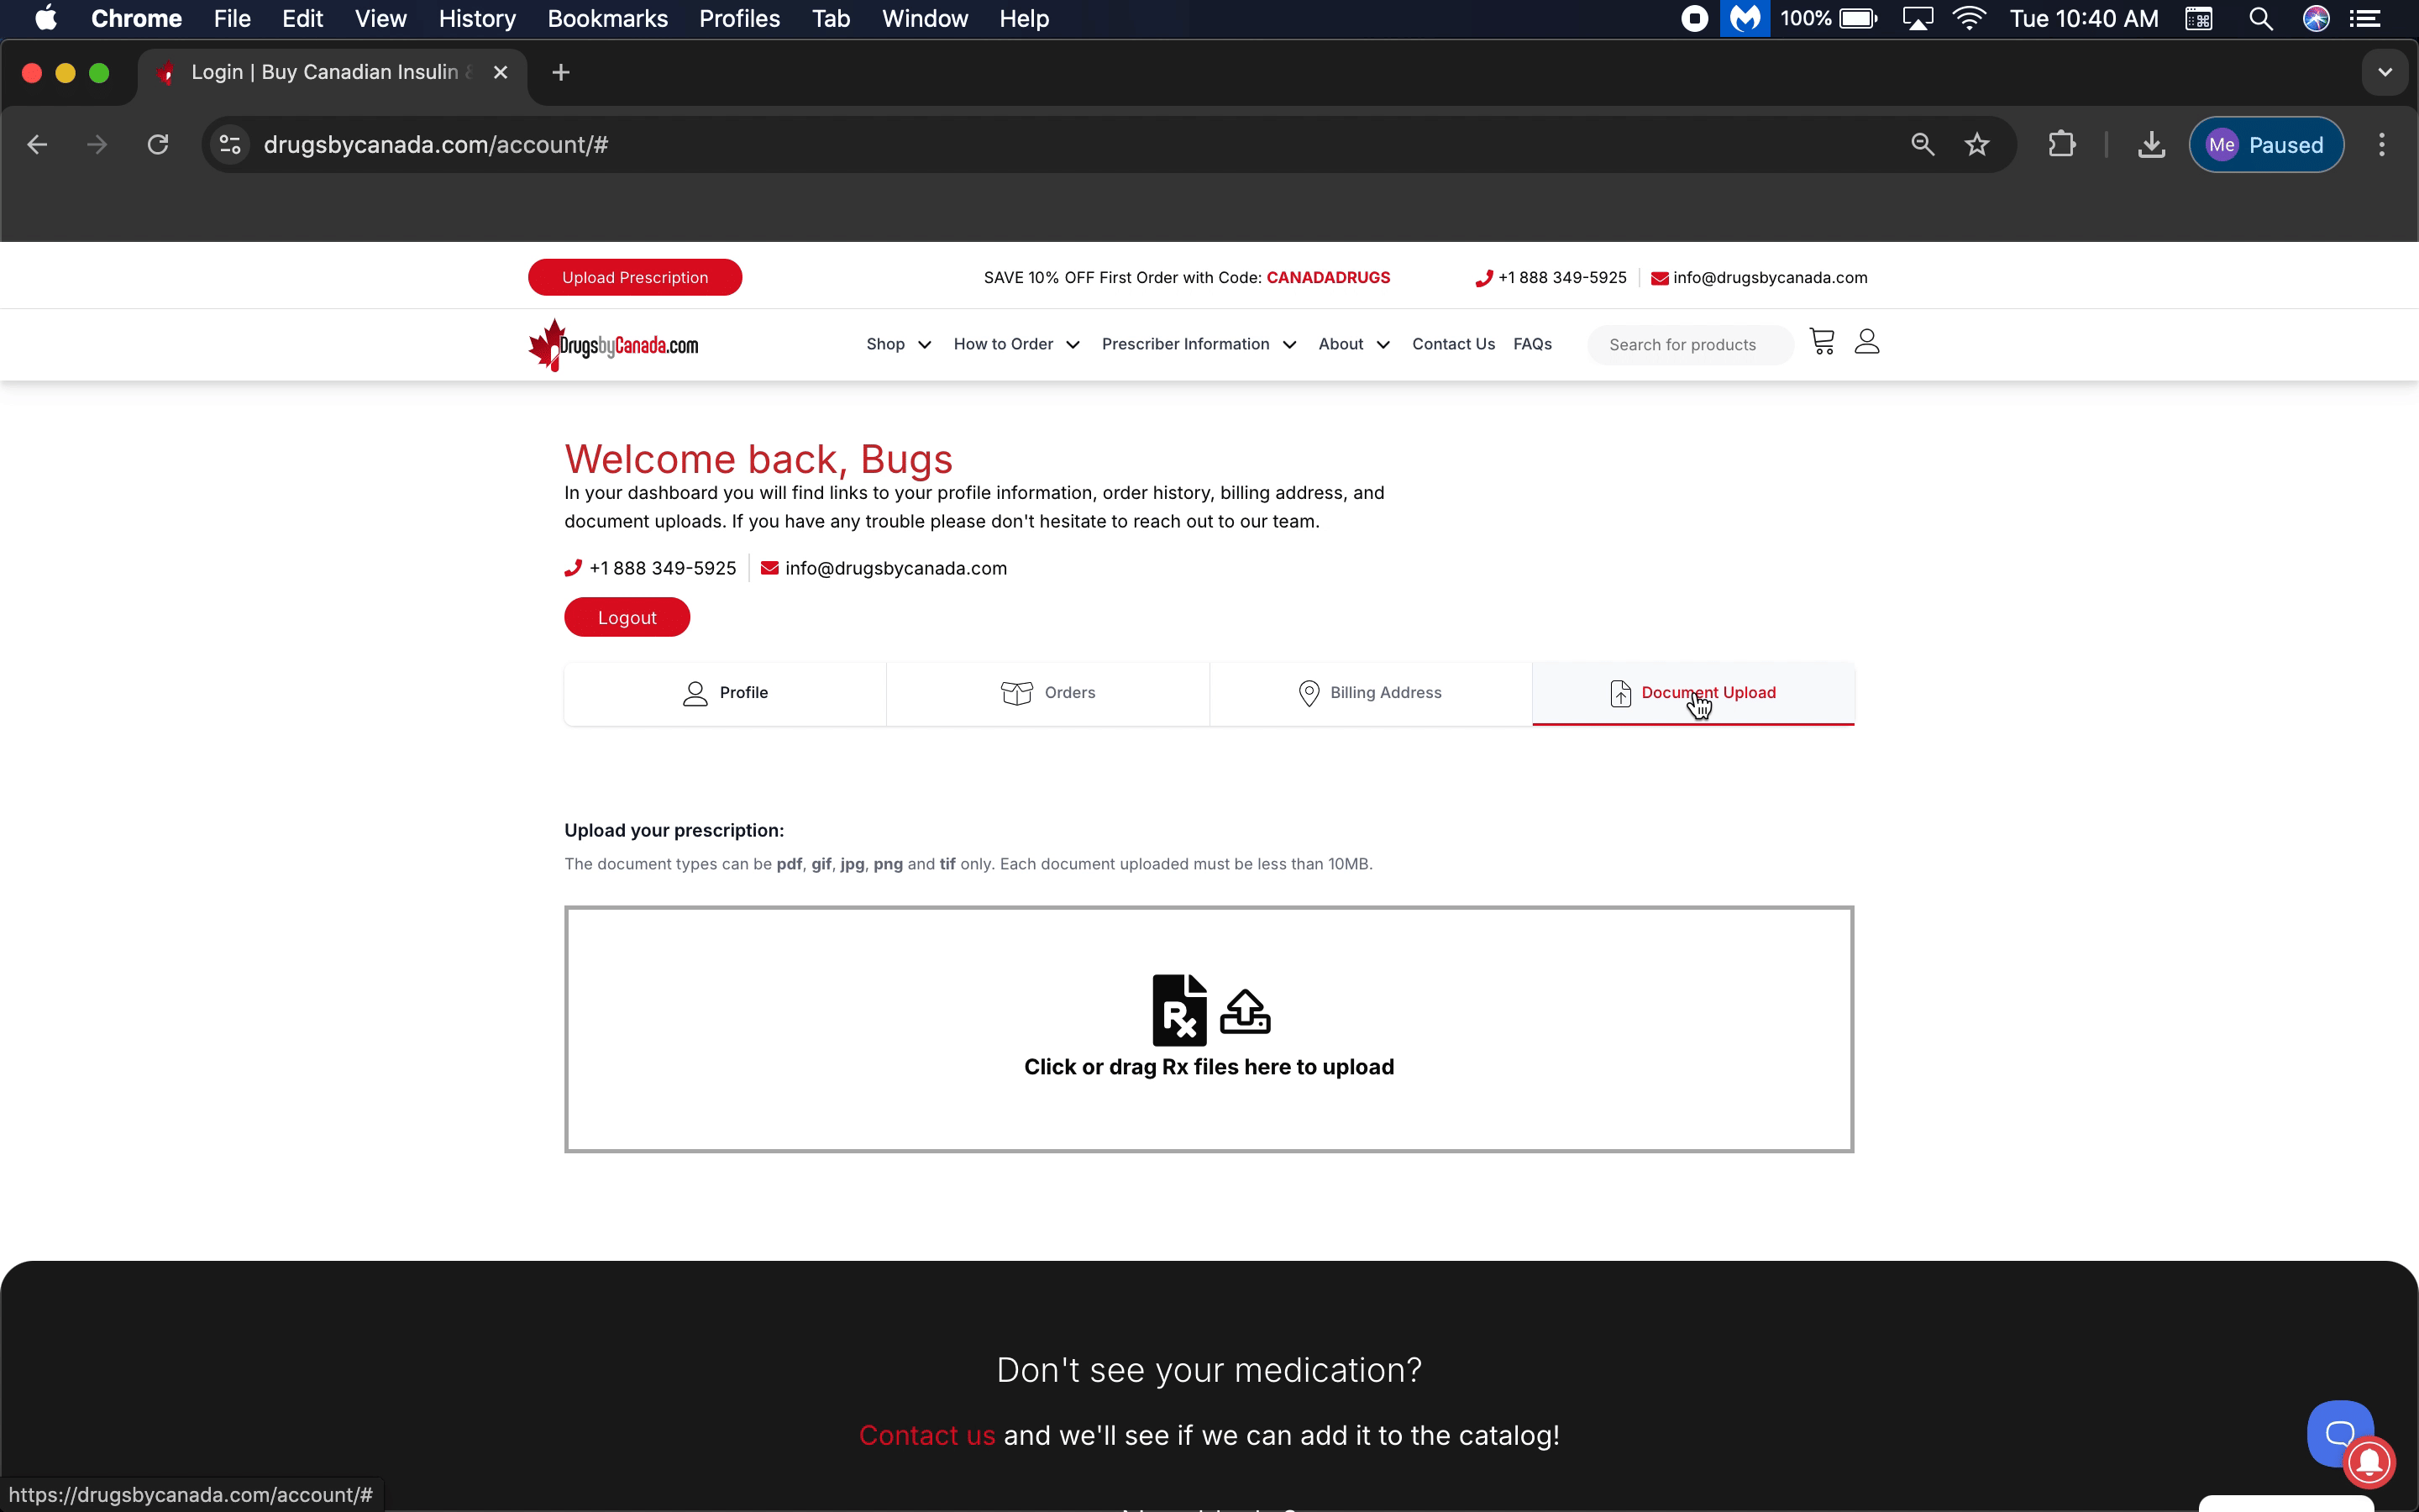Screen dimensions: 2419x1512
Task: Click the Rx file upload icon
Action: click(1179, 1010)
